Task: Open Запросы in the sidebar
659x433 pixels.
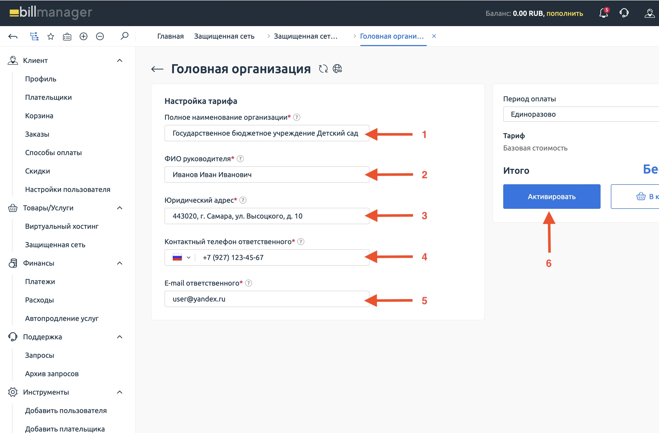Action: [x=40, y=355]
